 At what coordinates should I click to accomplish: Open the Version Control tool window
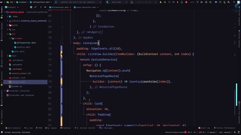pos(85,128)
